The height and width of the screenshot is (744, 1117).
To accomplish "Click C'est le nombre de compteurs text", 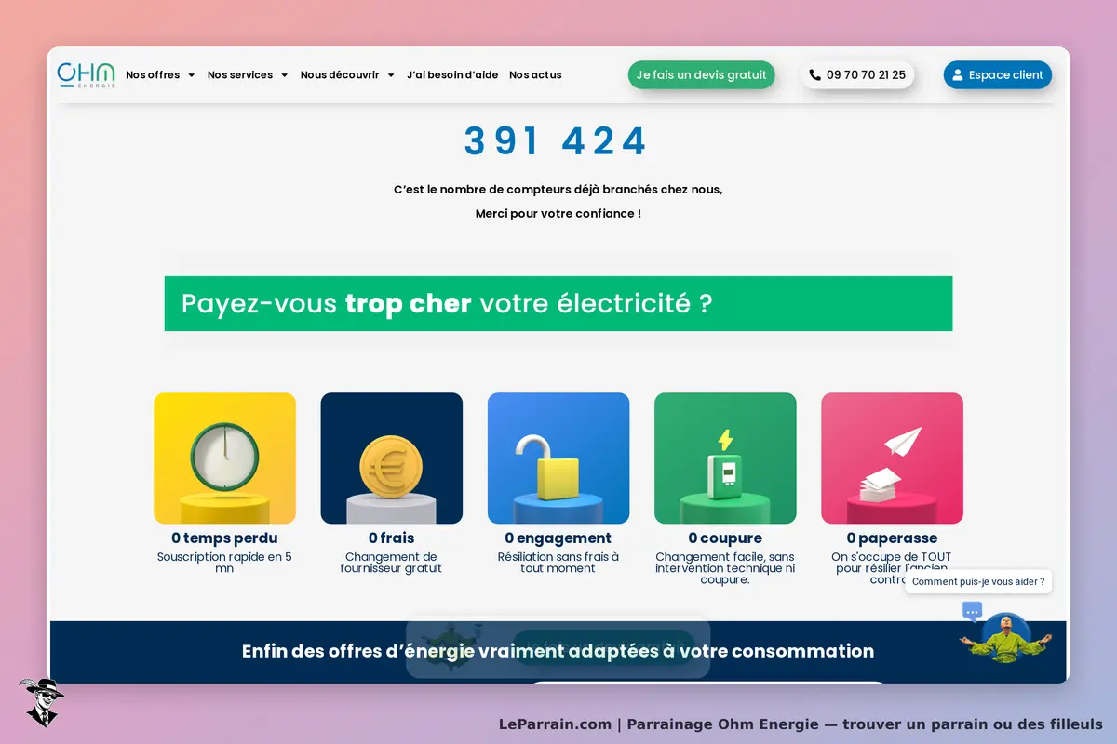I will pos(558,190).
